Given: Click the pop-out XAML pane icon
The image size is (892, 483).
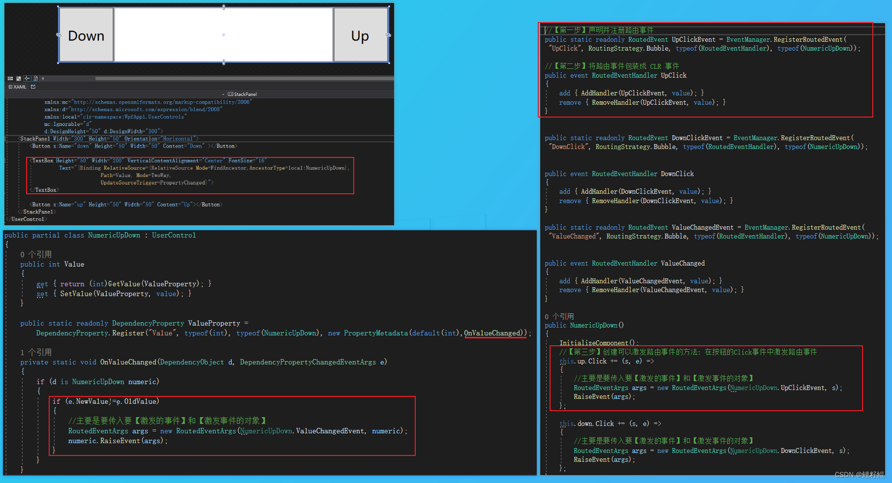Looking at the screenshot, I should point(33,87).
